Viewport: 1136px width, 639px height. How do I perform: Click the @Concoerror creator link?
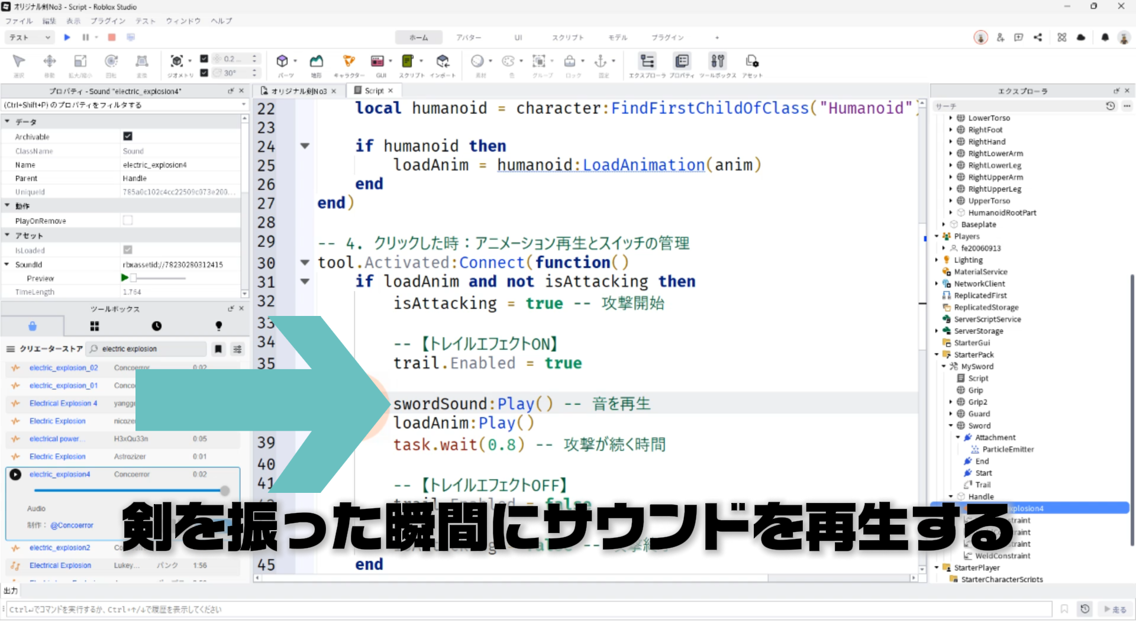pyautogui.click(x=72, y=525)
